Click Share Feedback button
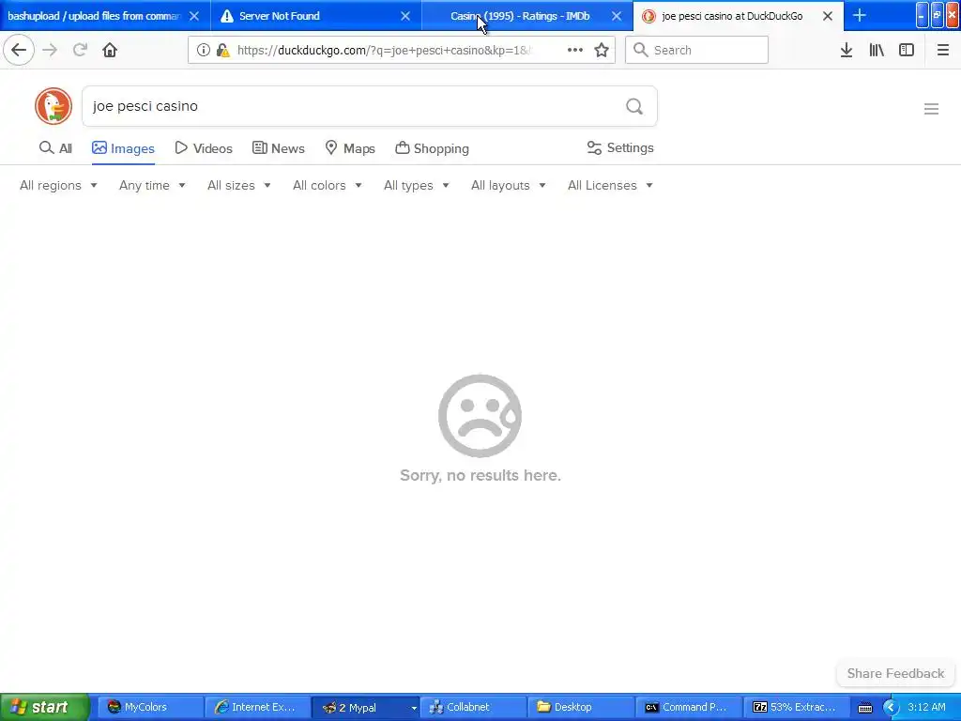The image size is (961, 721). tap(895, 673)
